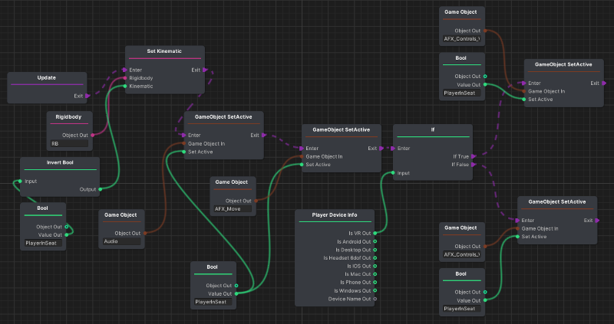Select the If True output port
This screenshot has width=614, height=324.
(x=475, y=155)
